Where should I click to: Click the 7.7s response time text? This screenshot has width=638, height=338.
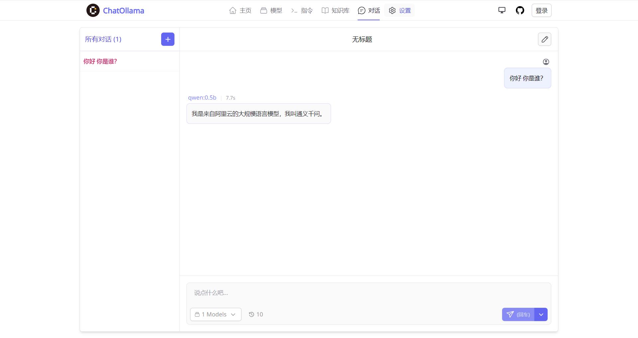pos(231,98)
